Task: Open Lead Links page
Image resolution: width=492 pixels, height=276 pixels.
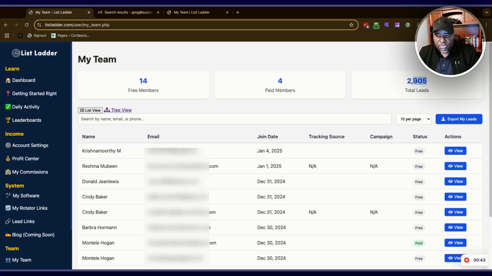Action: (20, 221)
